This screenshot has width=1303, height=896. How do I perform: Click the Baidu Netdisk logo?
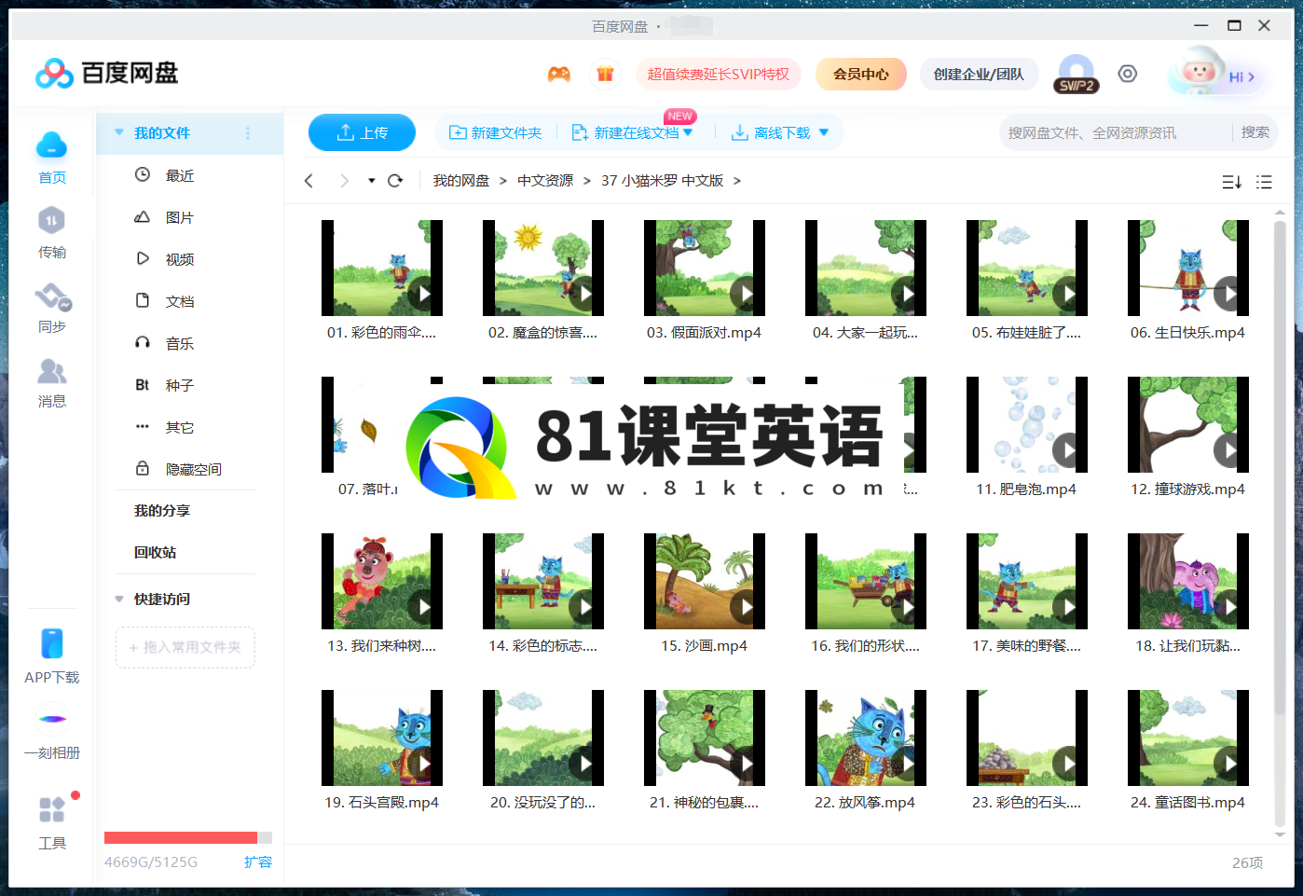[106, 73]
